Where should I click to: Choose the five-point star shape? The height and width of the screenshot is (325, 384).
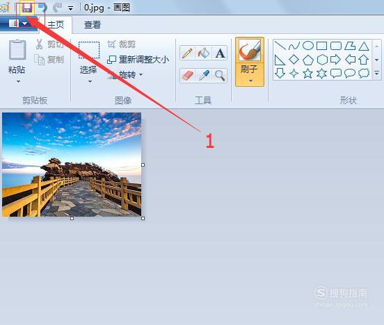307,74
